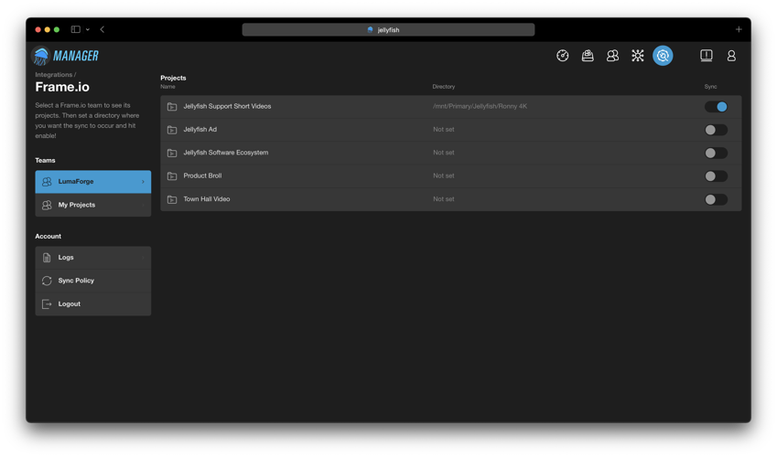Enable the Product Broll sync switch
Image resolution: width=777 pixels, height=457 pixels.
pyautogui.click(x=716, y=176)
